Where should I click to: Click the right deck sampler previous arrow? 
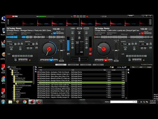click(142, 48)
